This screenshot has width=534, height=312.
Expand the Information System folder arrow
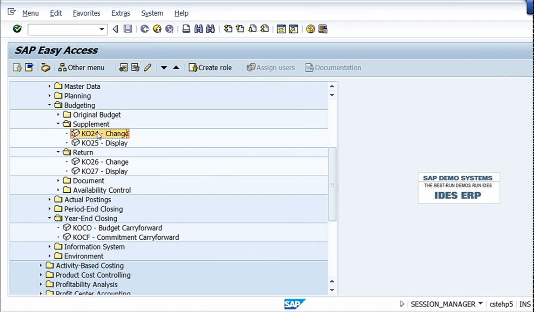(x=49, y=247)
